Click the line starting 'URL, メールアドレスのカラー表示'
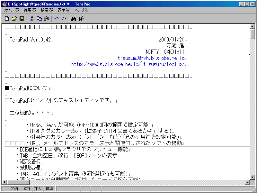 [104, 143]
